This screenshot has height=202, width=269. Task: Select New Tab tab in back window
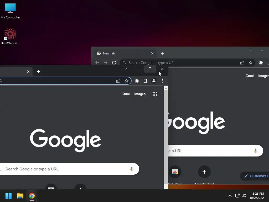coord(125,53)
